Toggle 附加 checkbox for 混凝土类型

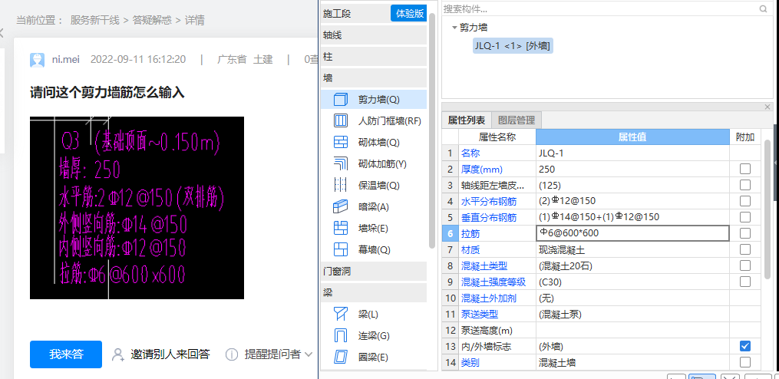point(744,265)
